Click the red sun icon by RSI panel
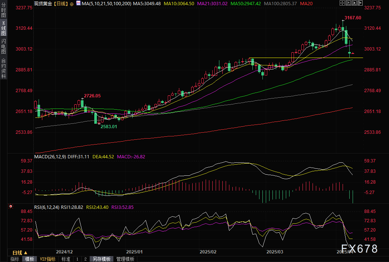The height and width of the screenshot is (262, 389). click(10, 206)
